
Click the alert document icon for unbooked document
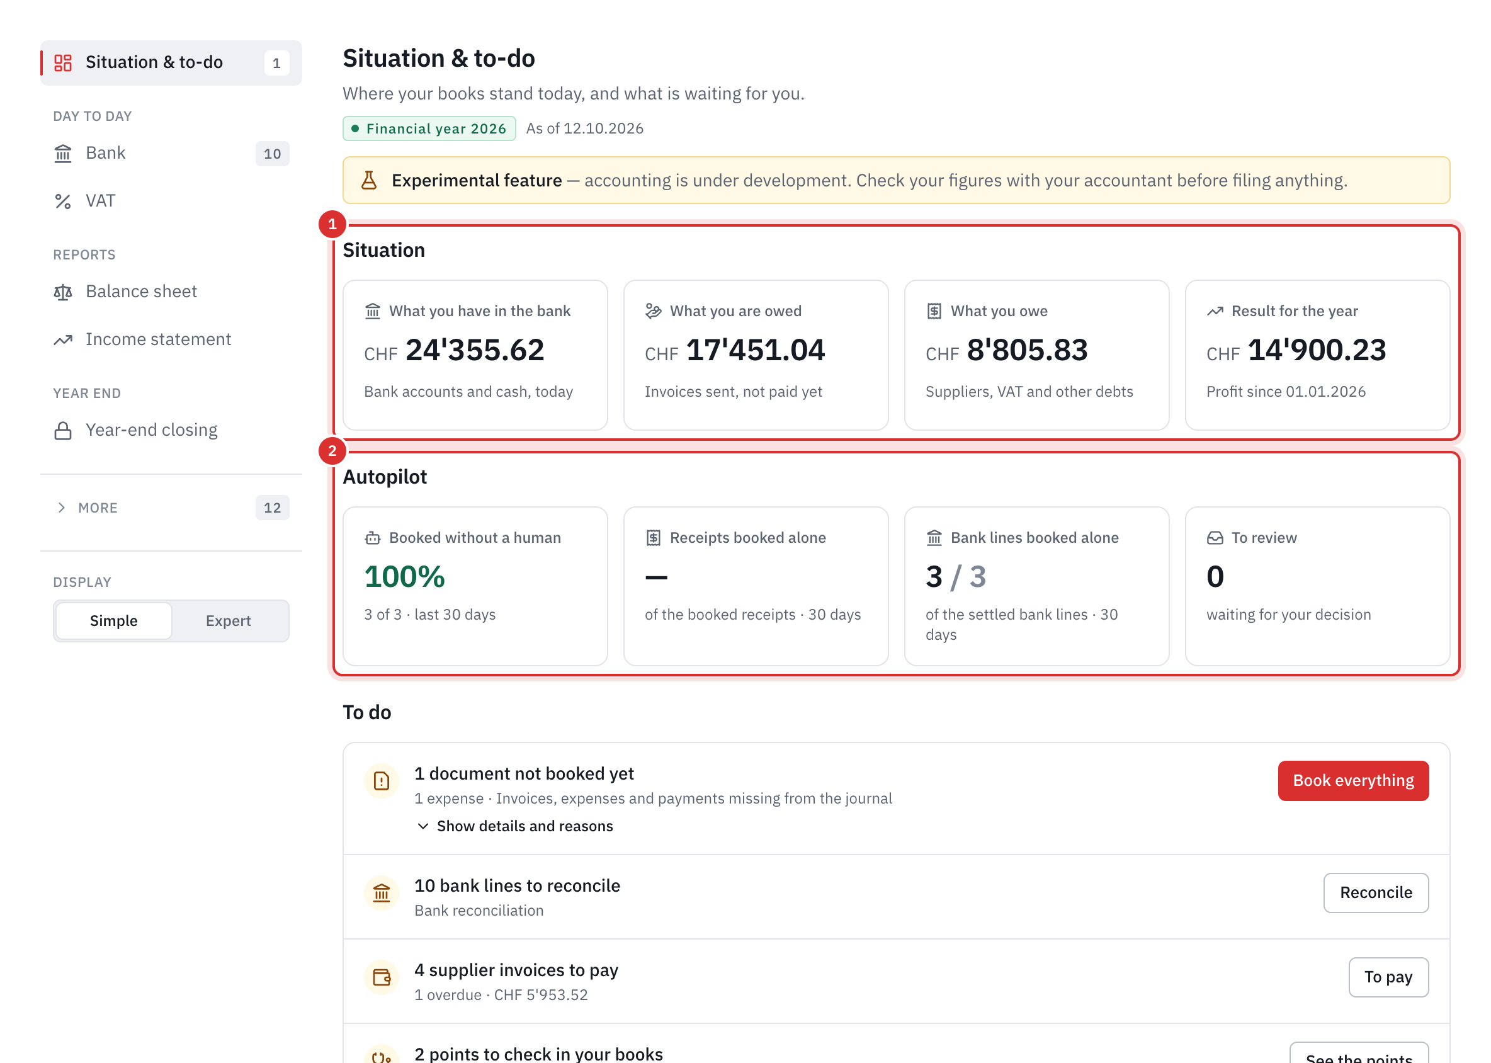click(x=382, y=781)
